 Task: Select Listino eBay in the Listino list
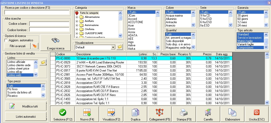[20, 72]
